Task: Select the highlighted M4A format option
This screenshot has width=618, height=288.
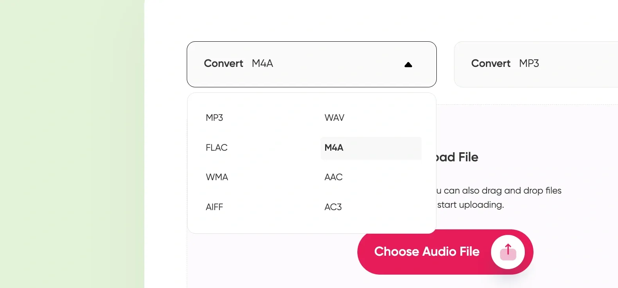Action: pos(334,148)
